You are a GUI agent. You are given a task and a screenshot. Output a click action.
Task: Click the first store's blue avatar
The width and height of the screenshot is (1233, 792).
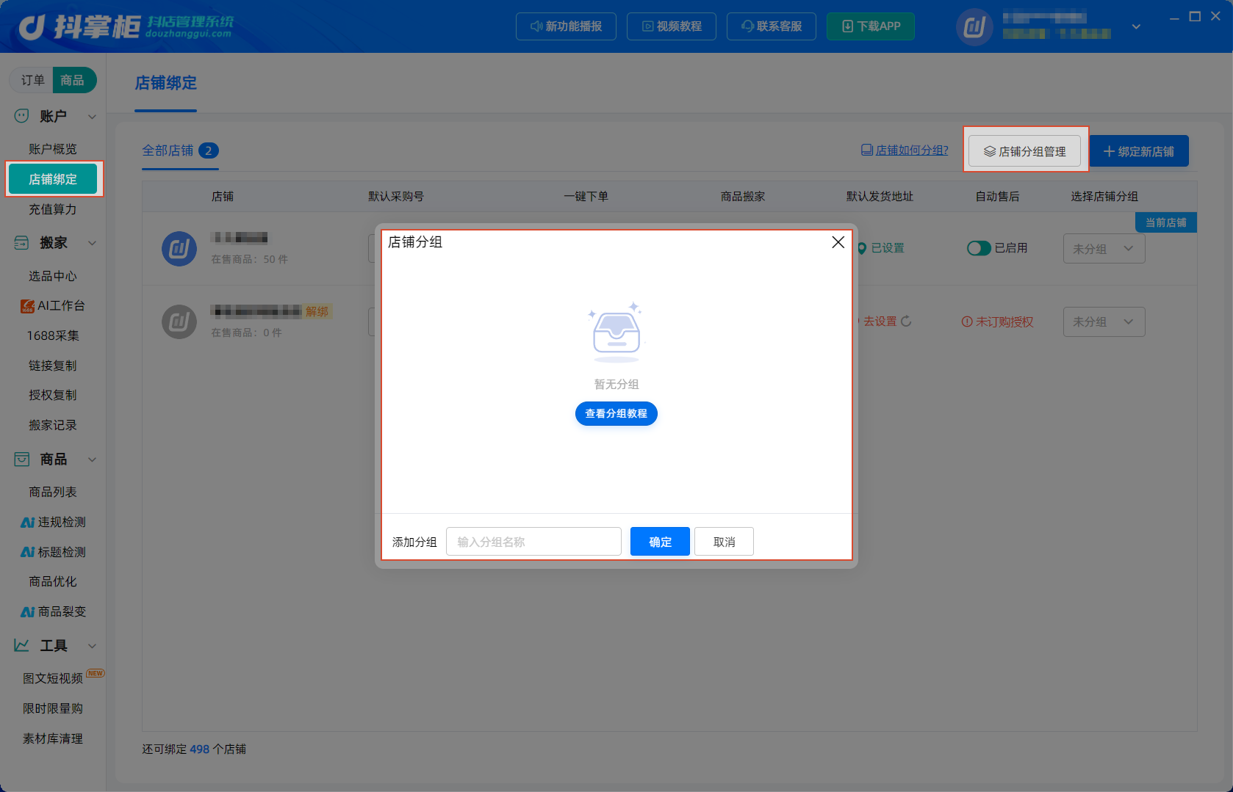[x=179, y=249]
